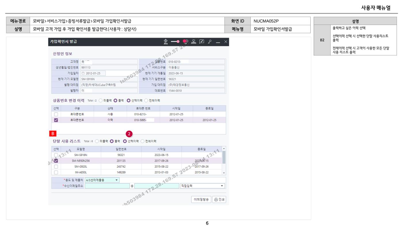
Task: Click 가입 대리점 field (주)태경정보통신
Action: tap(196, 85)
